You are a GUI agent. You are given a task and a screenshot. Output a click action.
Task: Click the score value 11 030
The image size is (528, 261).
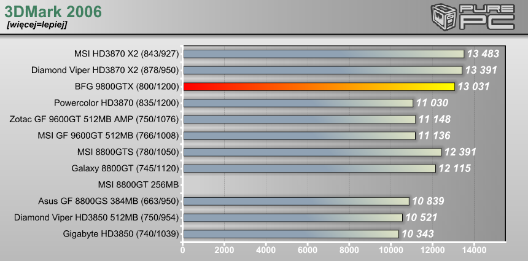click(x=432, y=103)
